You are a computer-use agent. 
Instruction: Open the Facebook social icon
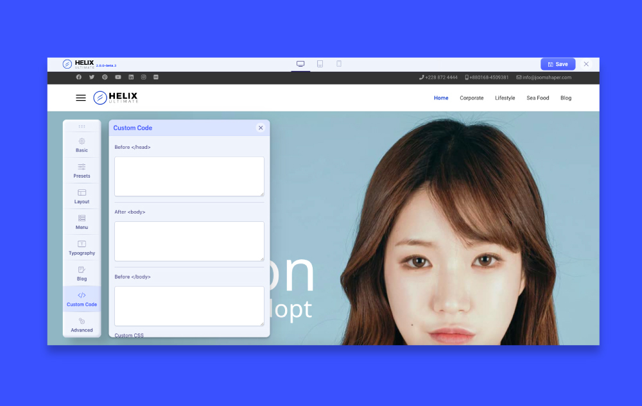[x=78, y=77]
